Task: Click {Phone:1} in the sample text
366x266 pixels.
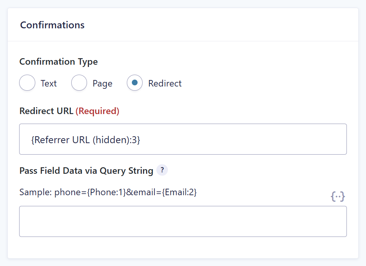Action: (107, 193)
